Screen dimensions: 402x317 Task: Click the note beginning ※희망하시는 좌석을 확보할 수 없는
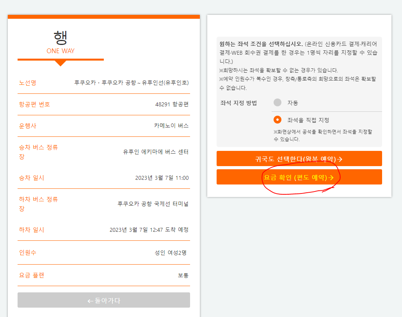coord(278,70)
